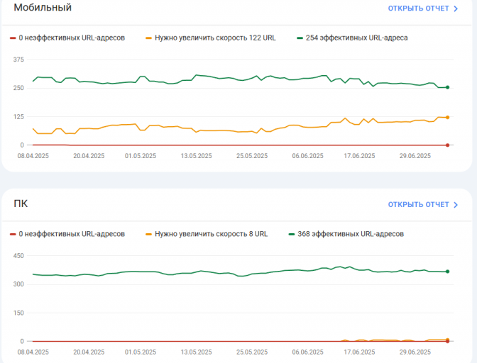Click the 150 y-axis label
This screenshot has width=477, height=363.
click(18, 313)
